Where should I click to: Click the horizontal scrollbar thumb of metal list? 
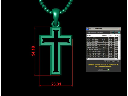click(102, 59)
